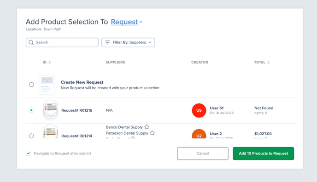Click the Request# R01216 label
The width and height of the screenshot is (317, 182).
[x=76, y=110]
